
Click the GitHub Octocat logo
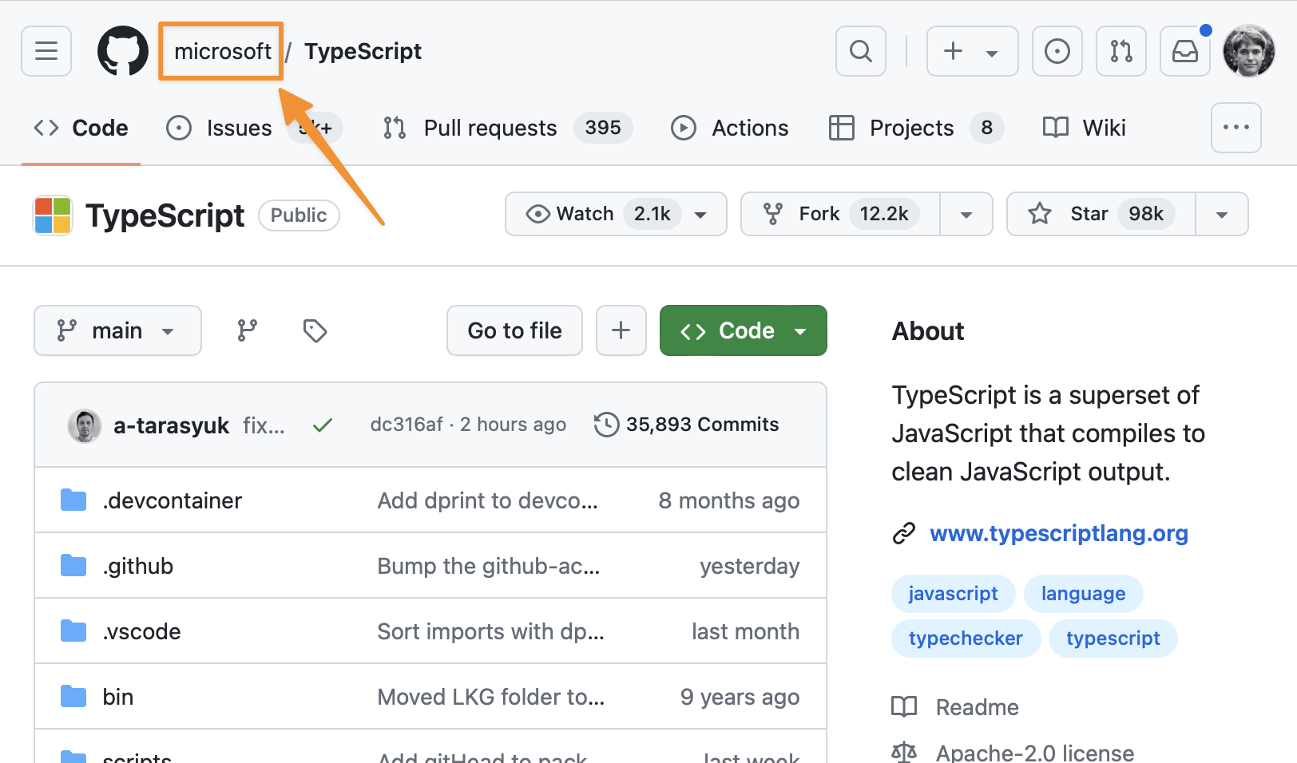point(123,51)
